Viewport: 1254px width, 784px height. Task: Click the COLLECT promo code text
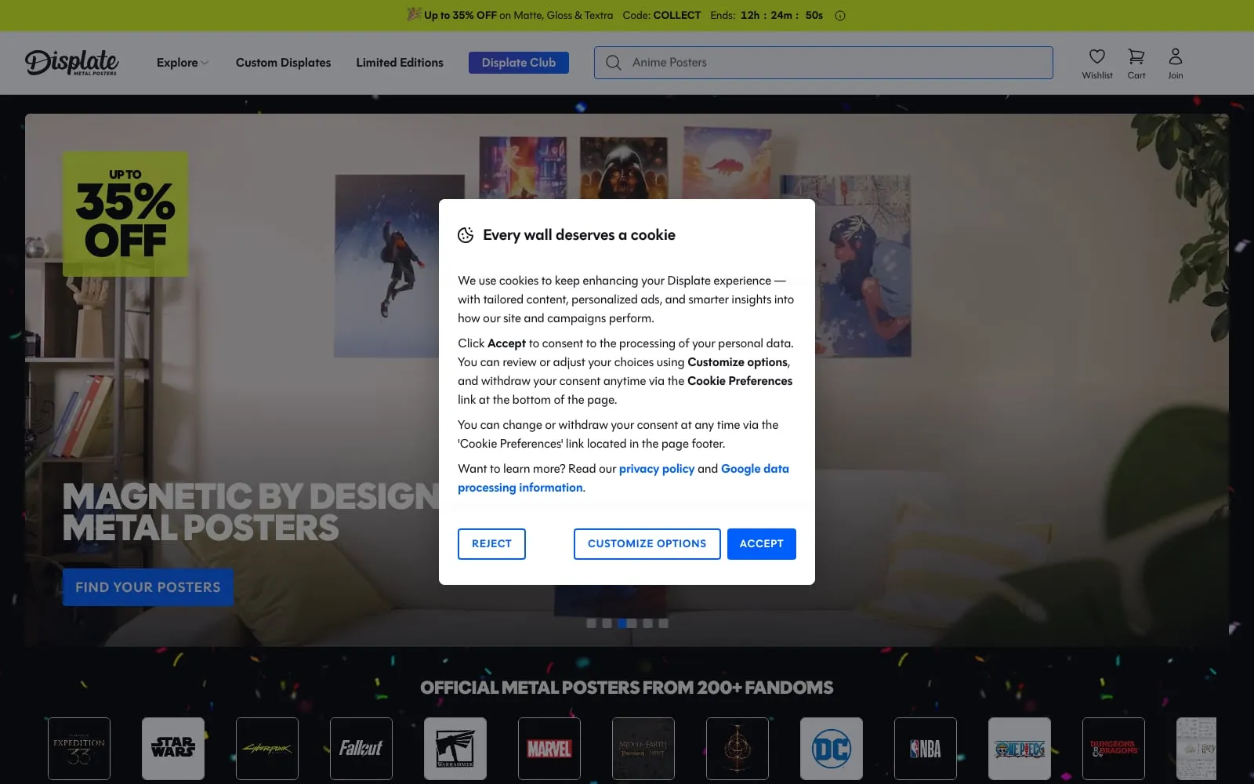677,15
